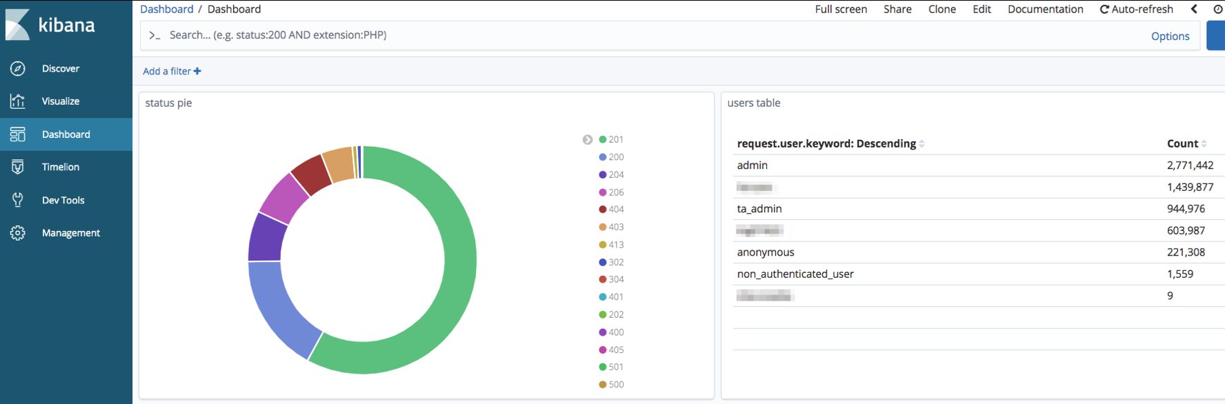
Task: Open Discover via its compass icon
Action: point(18,68)
